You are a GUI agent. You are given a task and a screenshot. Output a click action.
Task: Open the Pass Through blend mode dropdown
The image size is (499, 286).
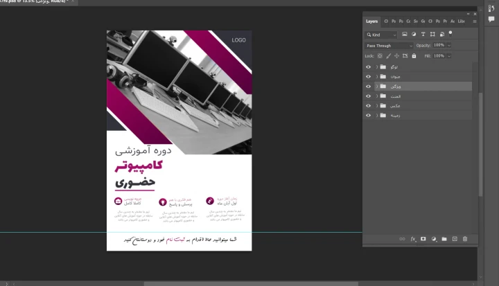coord(389,45)
